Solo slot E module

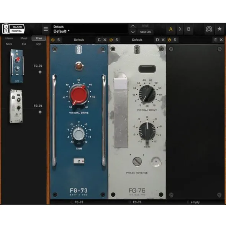click(x=175, y=40)
